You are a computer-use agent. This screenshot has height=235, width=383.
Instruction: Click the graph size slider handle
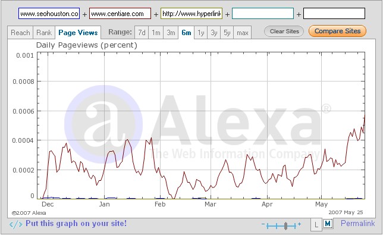(x=285, y=225)
